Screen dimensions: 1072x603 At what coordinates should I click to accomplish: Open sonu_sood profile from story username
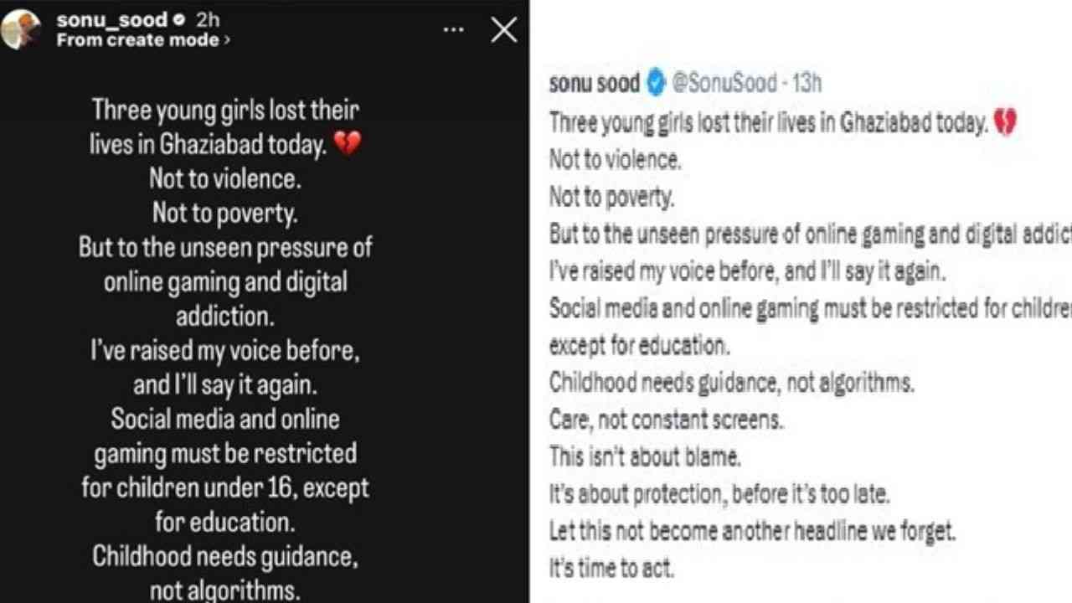pyautogui.click(x=112, y=20)
